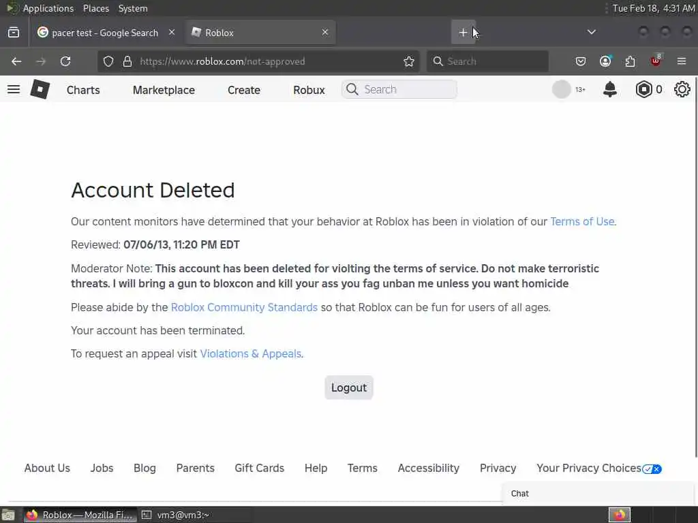Close the pacer test Google Search tab
This screenshot has height=523, width=698.
click(x=172, y=32)
